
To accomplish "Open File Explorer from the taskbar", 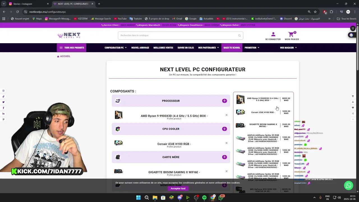I will [x=155, y=198].
